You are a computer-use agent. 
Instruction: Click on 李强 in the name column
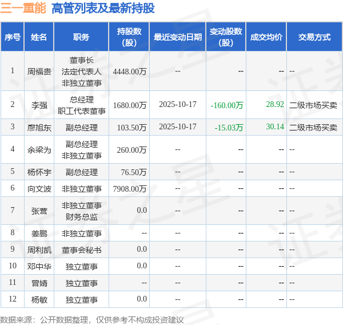(x=39, y=105)
